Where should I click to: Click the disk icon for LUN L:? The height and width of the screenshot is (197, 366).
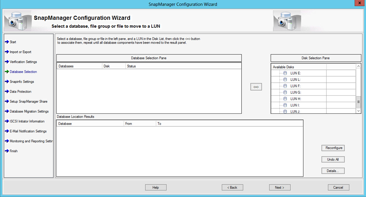(x=285, y=80)
